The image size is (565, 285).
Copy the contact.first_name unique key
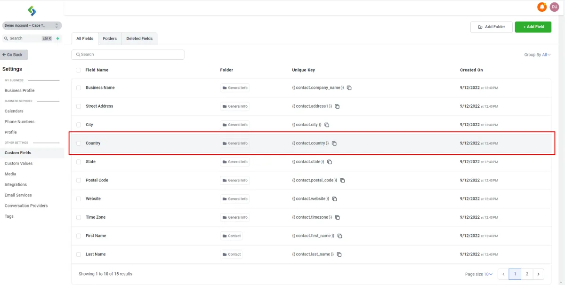tap(340, 236)
